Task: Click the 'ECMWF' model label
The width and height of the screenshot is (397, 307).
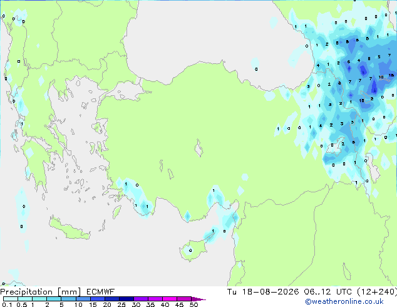Action: pyautogui.click(x=101, y=292)
